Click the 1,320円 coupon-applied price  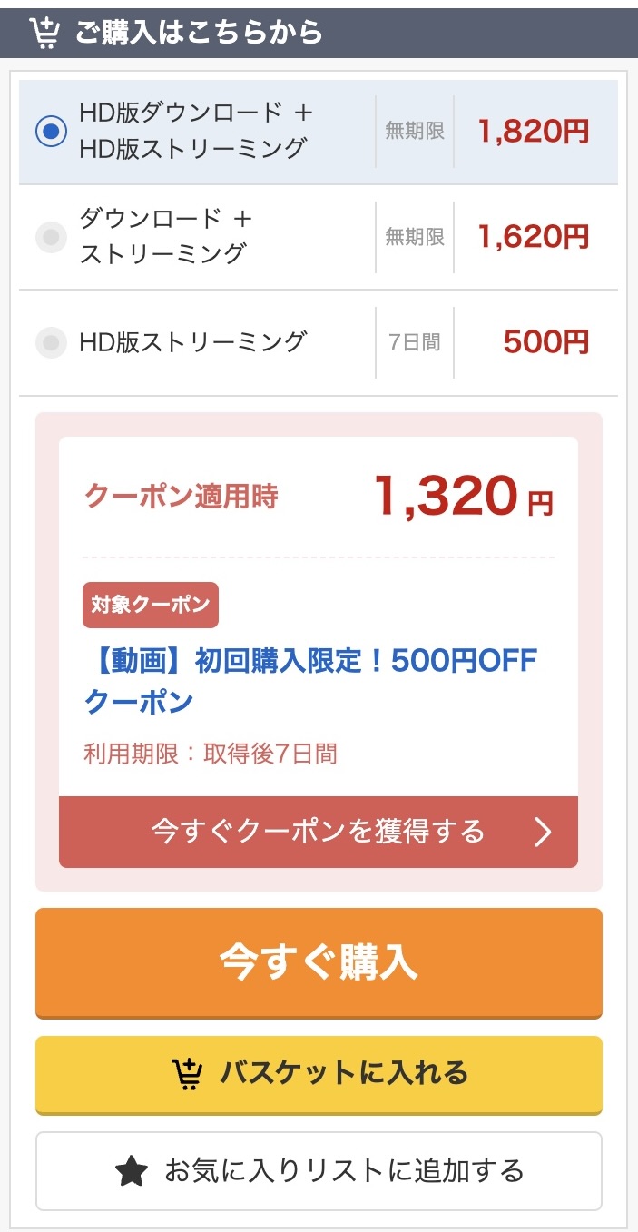coord(463,497)
